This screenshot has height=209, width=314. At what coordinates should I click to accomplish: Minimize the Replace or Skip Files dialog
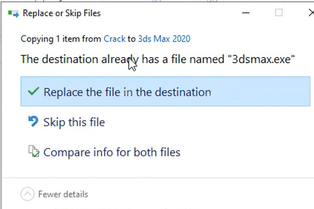(x=246, y=13)
